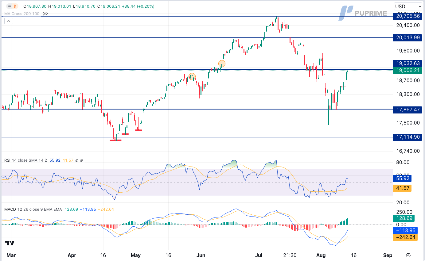The height and width of the screenshot is (261, 425).
Task: Click the Mar label on time axis
Action: tap(10, 255)
